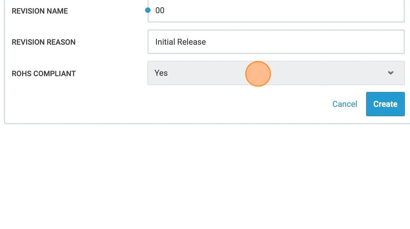Image resolution: width=410 pixels, height=229 pixels.
Task: Click on the 'Initial Release' text
Action: (180, 42)
